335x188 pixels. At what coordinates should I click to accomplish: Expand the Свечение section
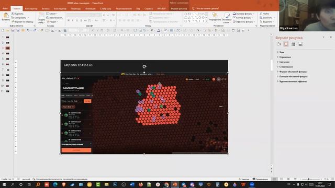[283, 62]
